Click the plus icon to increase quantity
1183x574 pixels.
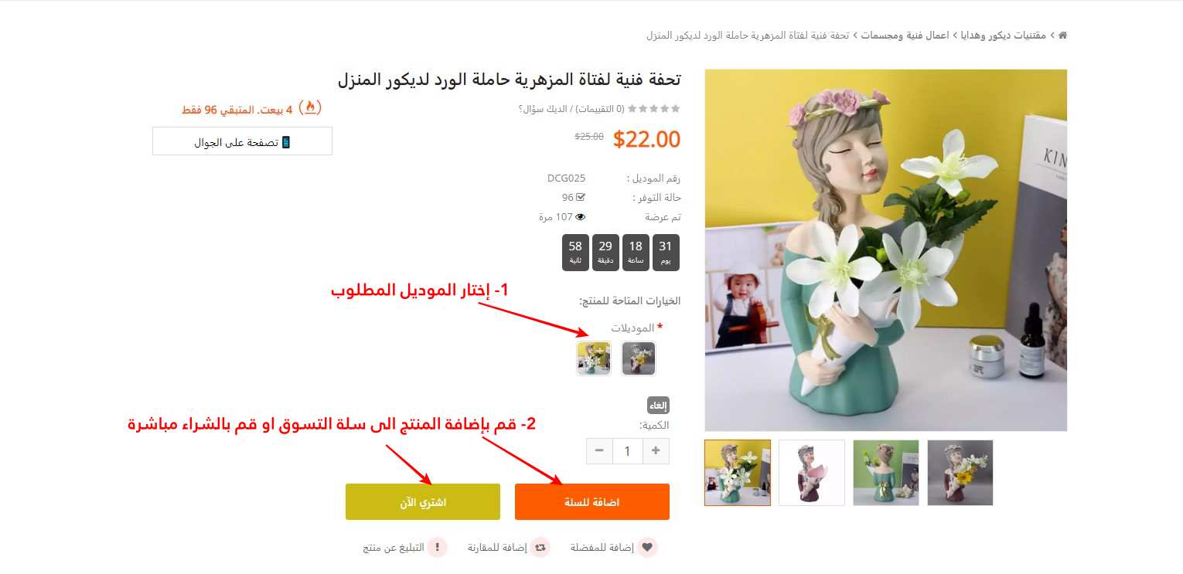656,450
